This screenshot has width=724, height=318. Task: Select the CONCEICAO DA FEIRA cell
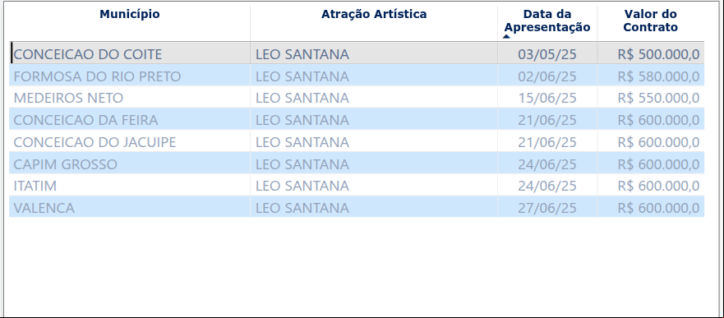click(x=130, y=120)
